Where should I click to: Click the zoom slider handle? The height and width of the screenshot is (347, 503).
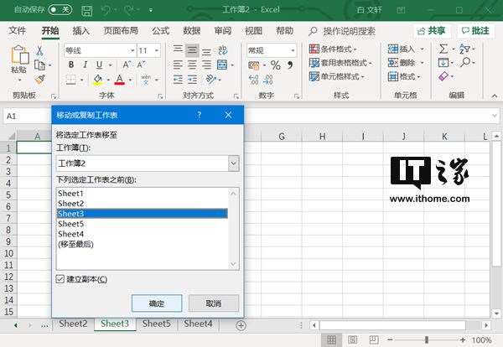pyautogui.click(x=427, y=339)
